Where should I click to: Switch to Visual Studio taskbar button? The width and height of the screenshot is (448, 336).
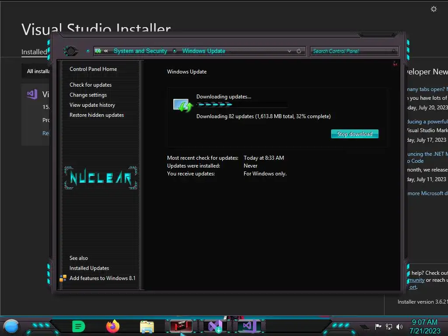249,326
